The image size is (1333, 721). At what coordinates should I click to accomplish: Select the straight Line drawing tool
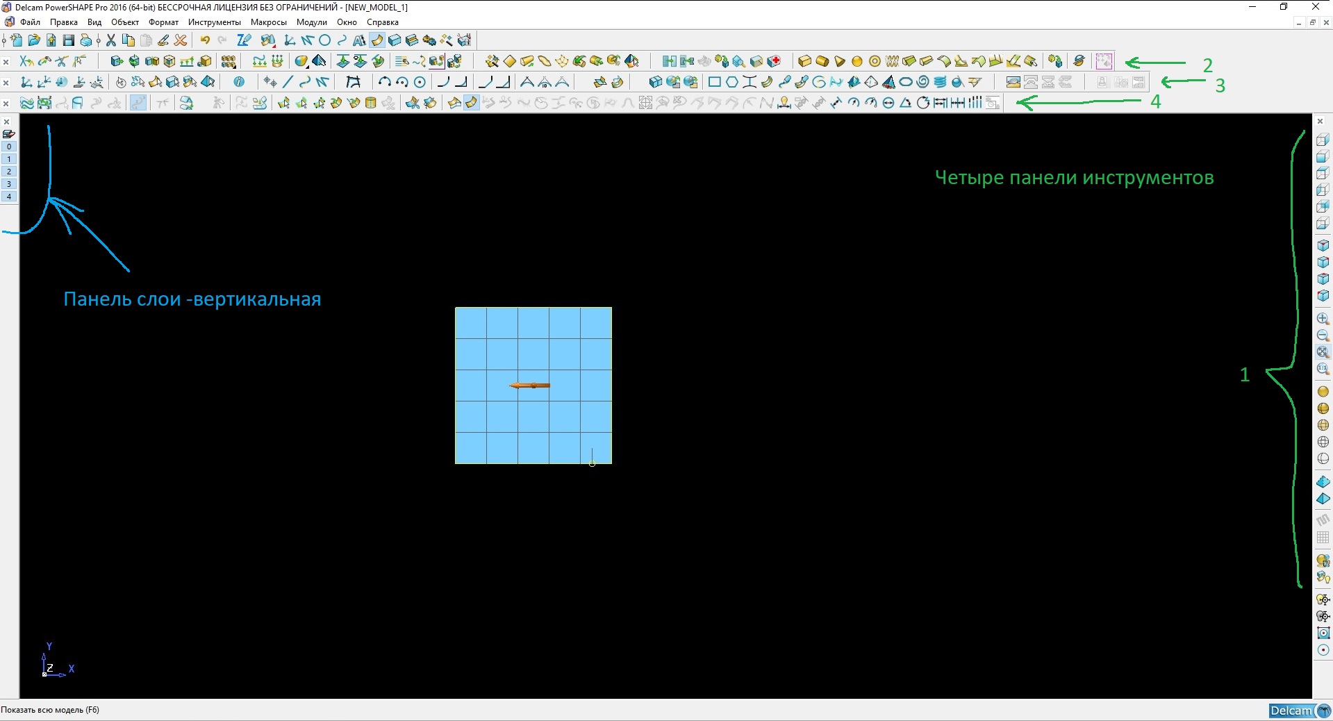coord(288,82)
